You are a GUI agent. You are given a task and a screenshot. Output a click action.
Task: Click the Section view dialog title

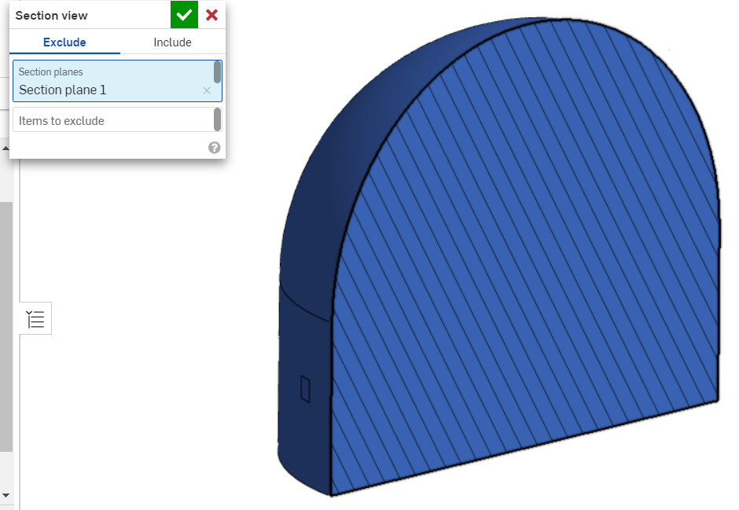coord(51,16)
